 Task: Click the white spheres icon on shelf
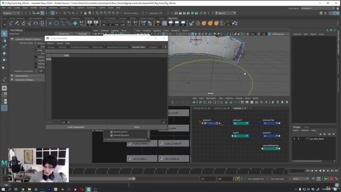pyautogui.click(x=235, y=23)
